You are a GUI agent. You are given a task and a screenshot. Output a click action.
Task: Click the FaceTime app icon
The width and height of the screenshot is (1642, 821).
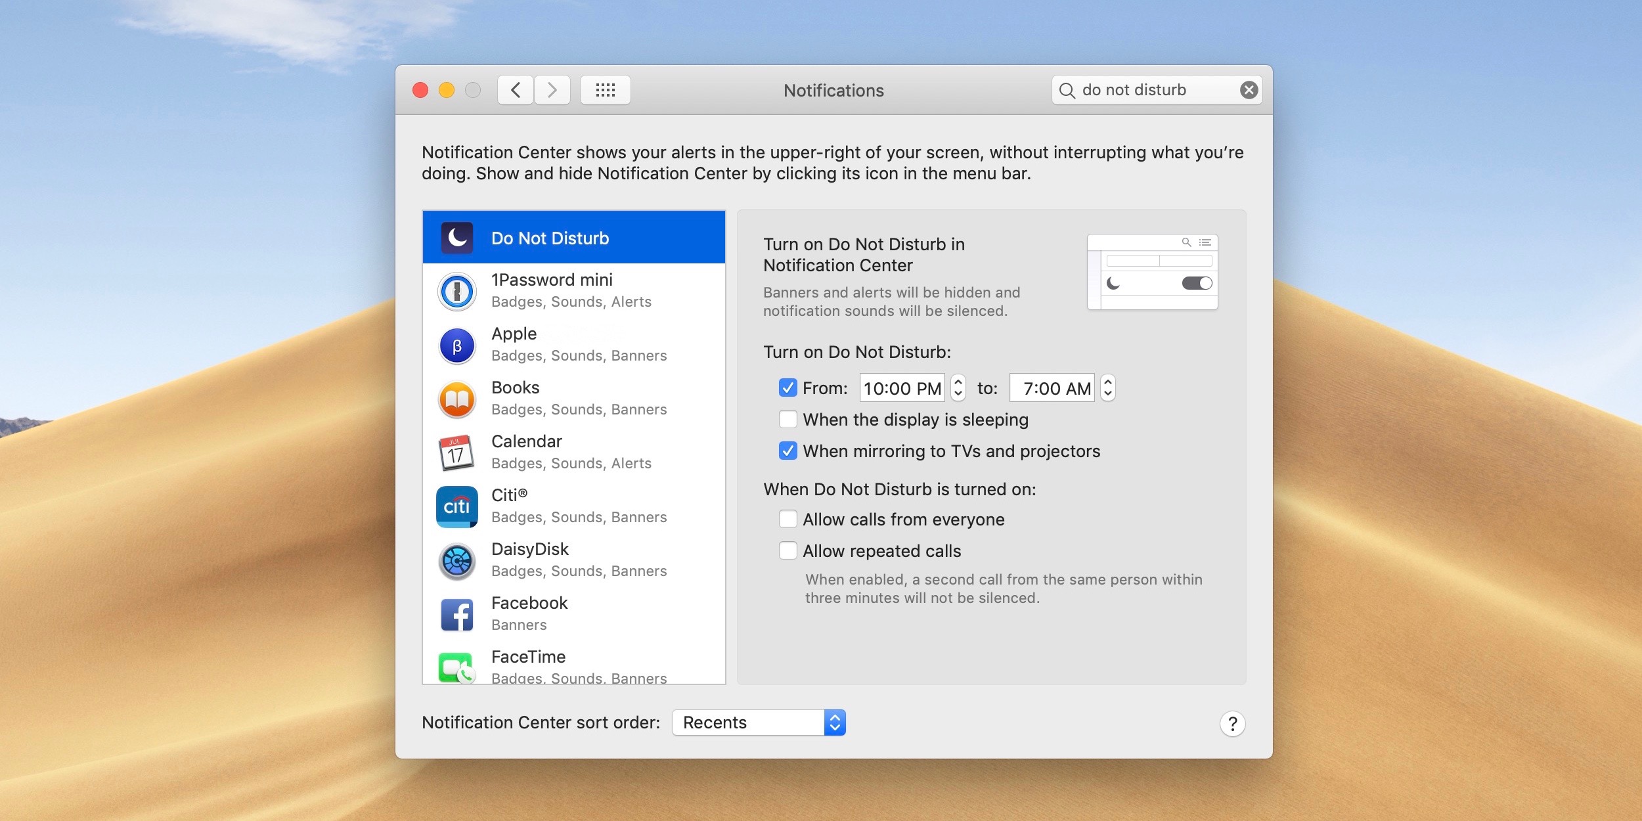pos(458,666)
